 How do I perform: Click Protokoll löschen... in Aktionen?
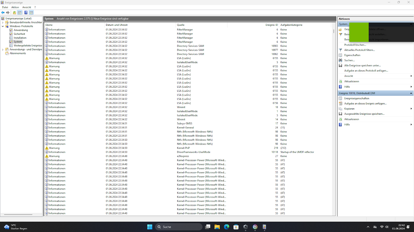355,45
